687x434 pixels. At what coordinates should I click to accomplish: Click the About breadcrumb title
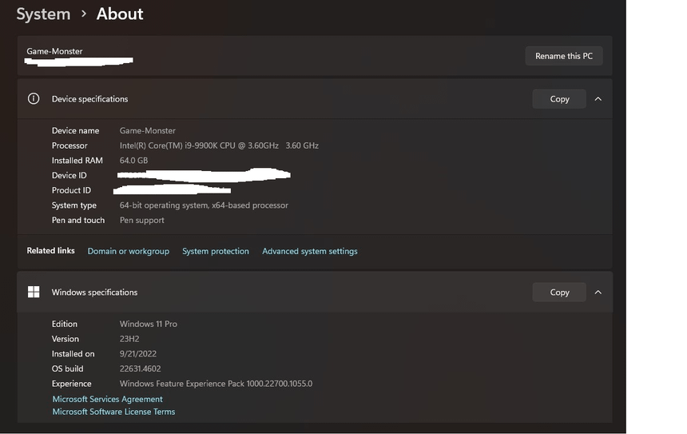tap(120, 14)
